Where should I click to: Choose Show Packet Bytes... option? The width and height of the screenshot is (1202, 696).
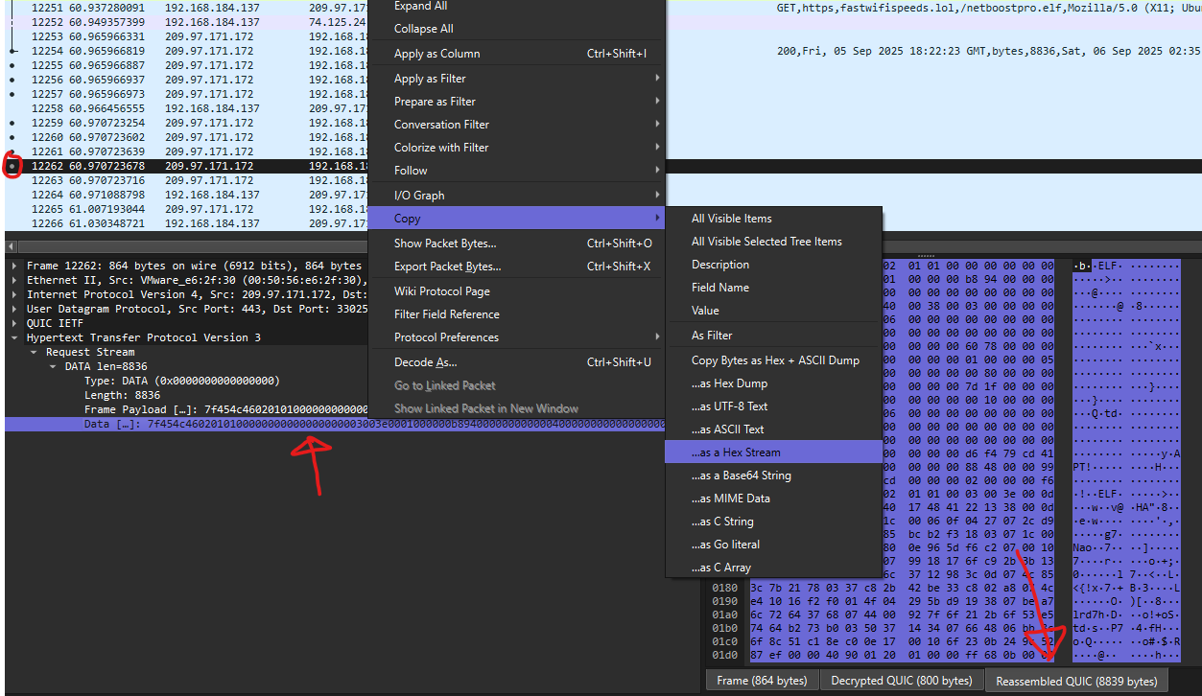(516, 244)
